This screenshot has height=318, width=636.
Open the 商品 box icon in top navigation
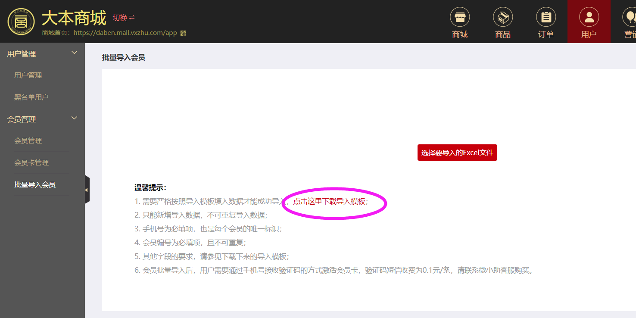pyautogui.click(x=503, y=18)
